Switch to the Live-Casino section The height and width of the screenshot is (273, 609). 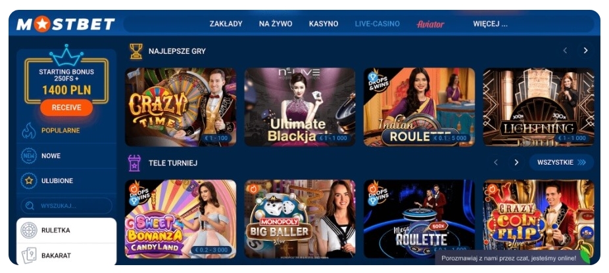[x=377, y=24]
